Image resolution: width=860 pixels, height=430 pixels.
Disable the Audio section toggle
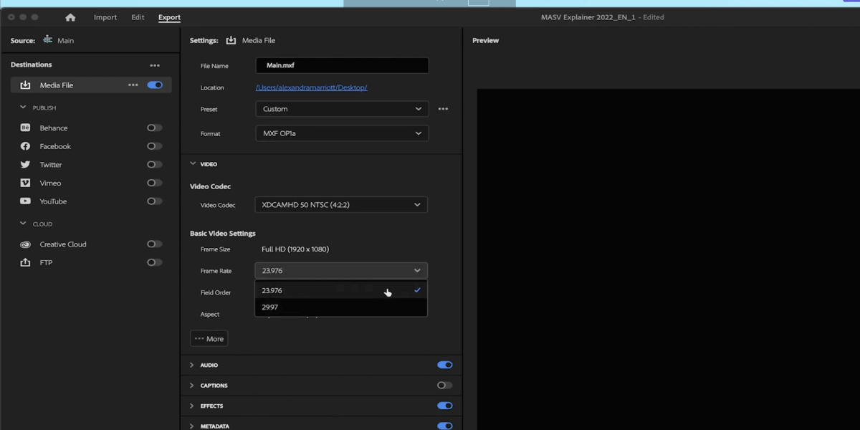pyautogui.click(x=445, y=365)
